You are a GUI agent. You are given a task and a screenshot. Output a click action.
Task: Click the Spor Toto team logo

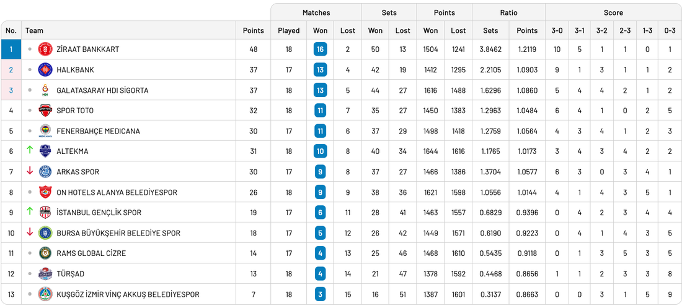click(x=45, y=111)
